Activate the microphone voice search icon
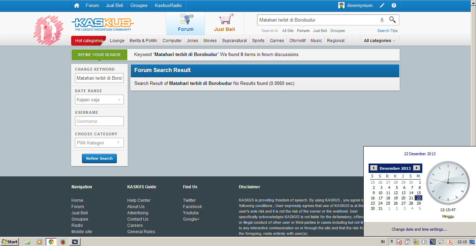 tap(382, 20)
